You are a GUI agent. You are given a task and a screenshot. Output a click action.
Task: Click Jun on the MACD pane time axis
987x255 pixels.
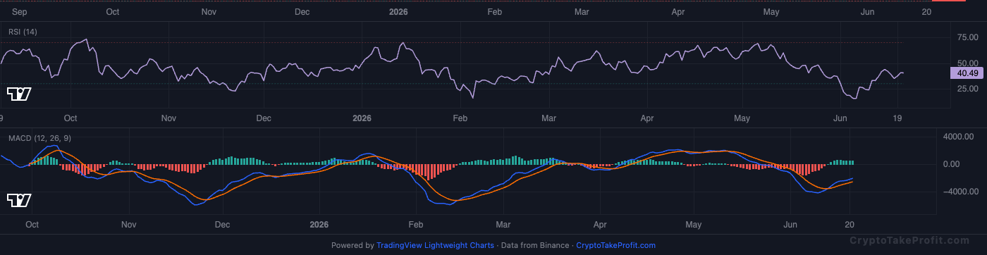coord(791,225)
